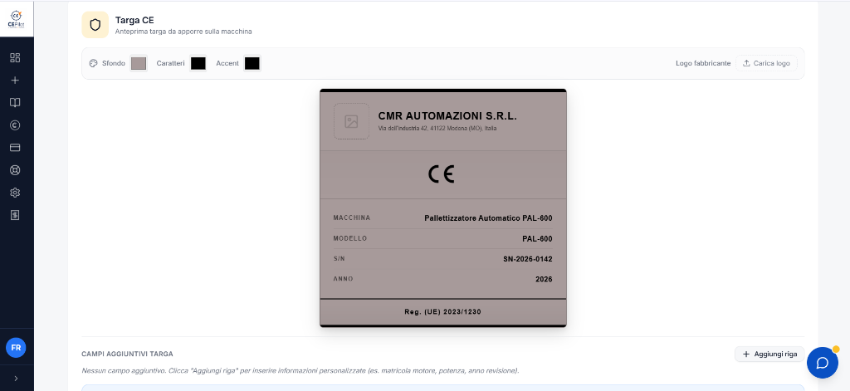Open the FR user avatar
850x391 pixels.
16,348
